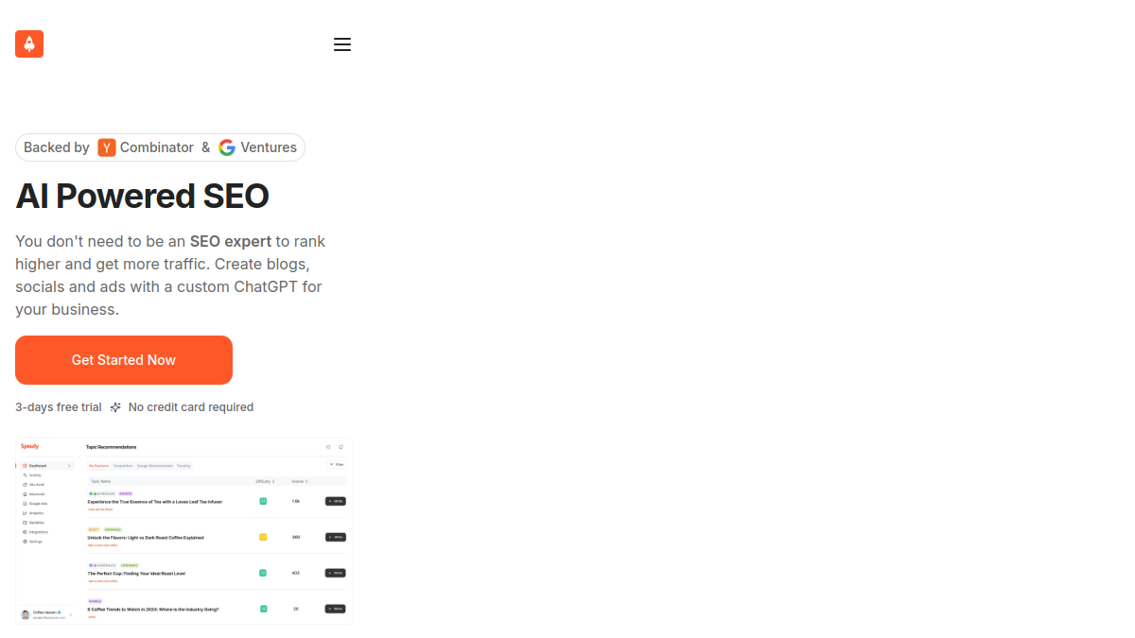Click the Settings item in the preview sidebar

[33, 542]
